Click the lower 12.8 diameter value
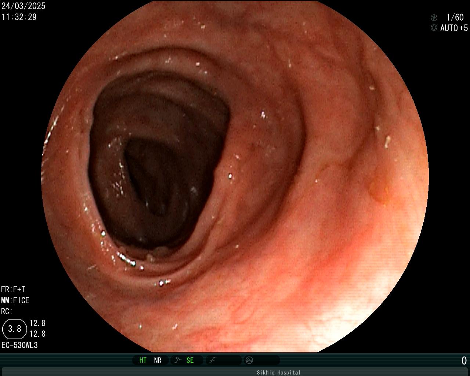470x376 pixels. [x=37, y=334]
